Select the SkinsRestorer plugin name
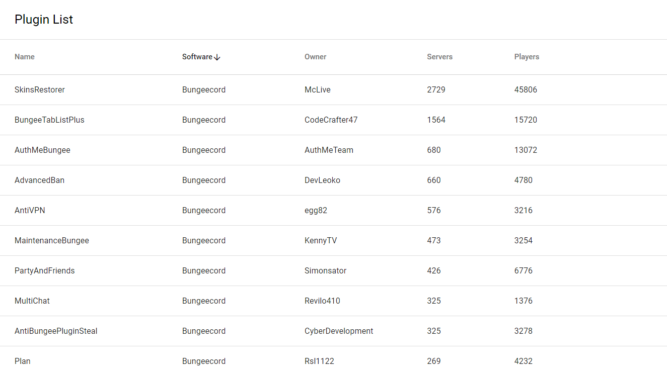The image size is (667, 375). [x=40, y=90]
